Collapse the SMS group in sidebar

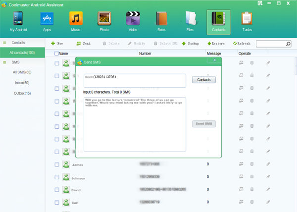pos(5,62)
